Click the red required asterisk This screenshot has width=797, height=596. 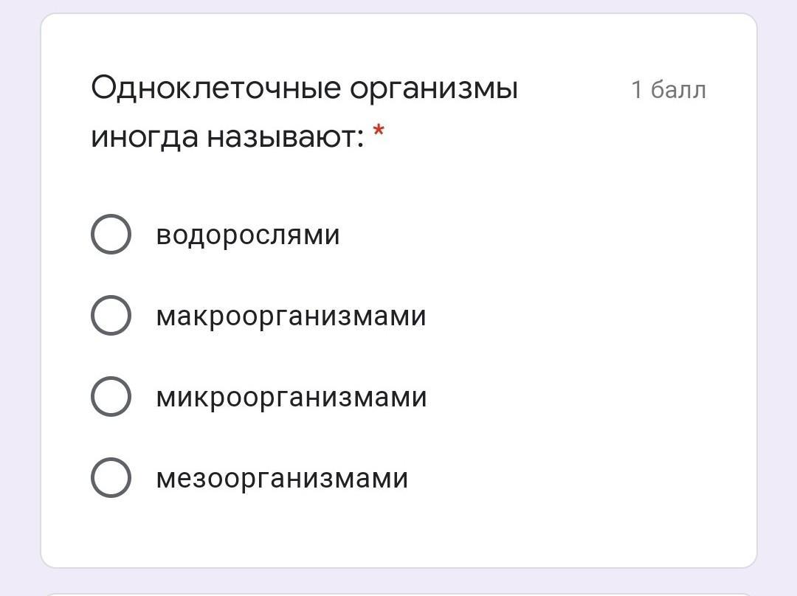(379, 133)
